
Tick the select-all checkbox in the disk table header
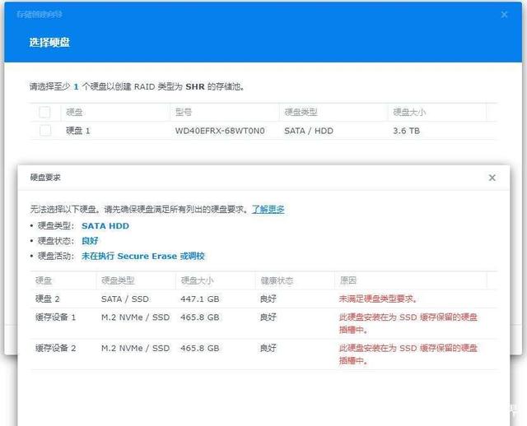pos(44,112)
